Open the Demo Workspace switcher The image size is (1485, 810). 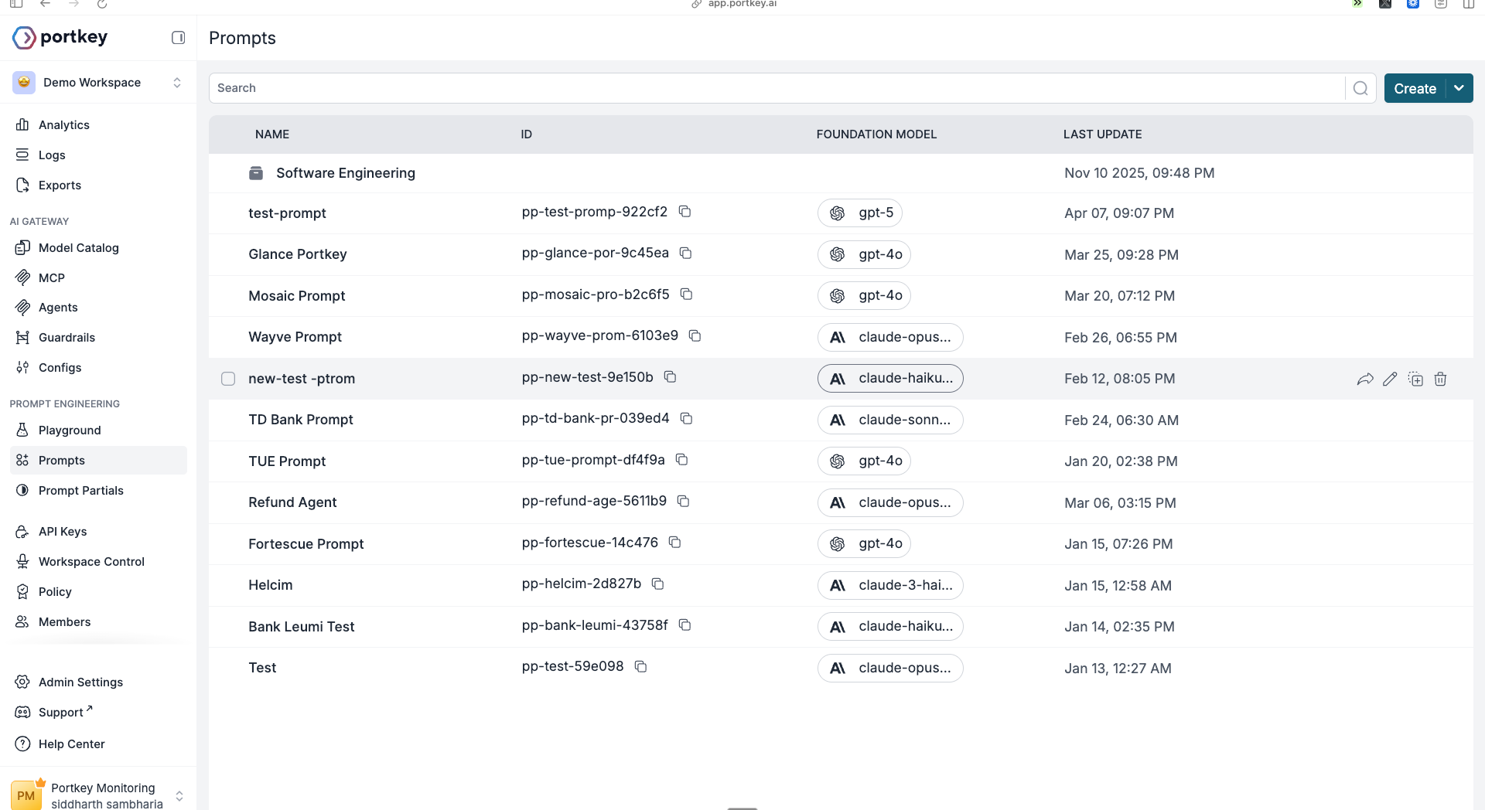click(x=98, y=83)
